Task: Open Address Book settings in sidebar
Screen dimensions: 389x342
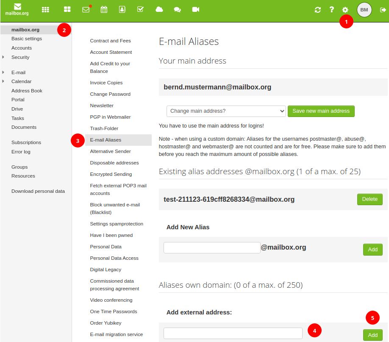Action: tap(27, 91)
